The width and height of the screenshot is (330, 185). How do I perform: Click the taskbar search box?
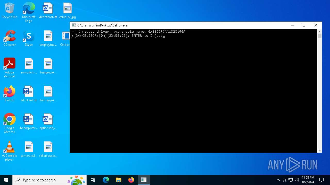[x=49, y=180]
